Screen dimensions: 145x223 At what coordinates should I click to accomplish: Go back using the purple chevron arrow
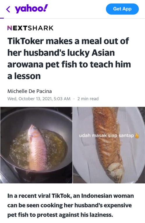click(x=8, y=10)
